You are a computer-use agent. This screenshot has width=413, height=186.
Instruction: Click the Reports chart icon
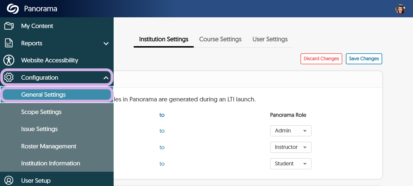(x=9, y=43)
